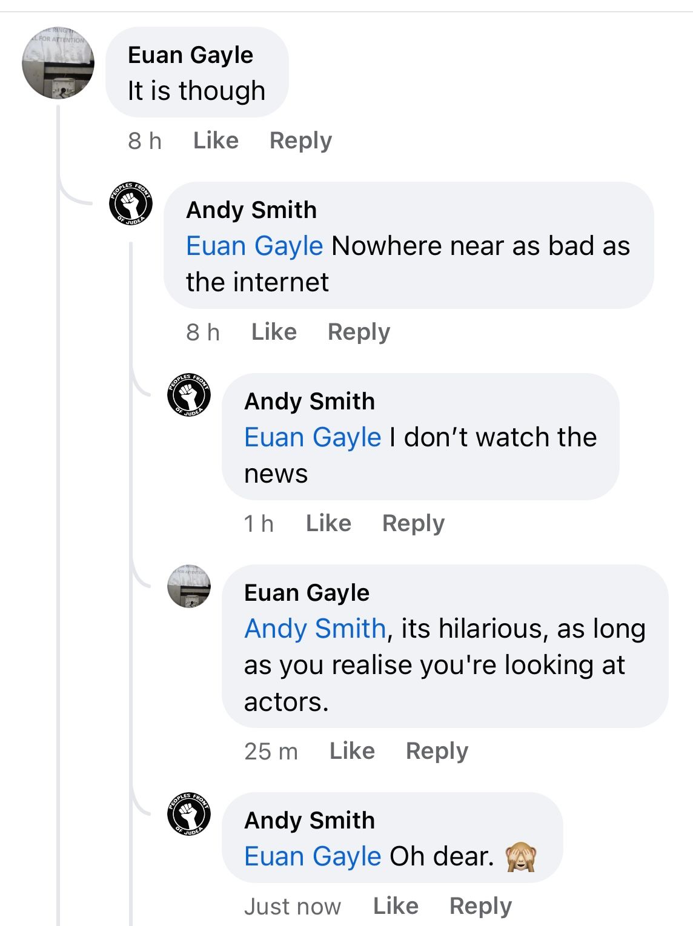
Task: Open the Andy Smith mention in 'its hilarious' reply
Action: [x=315, y=629]
